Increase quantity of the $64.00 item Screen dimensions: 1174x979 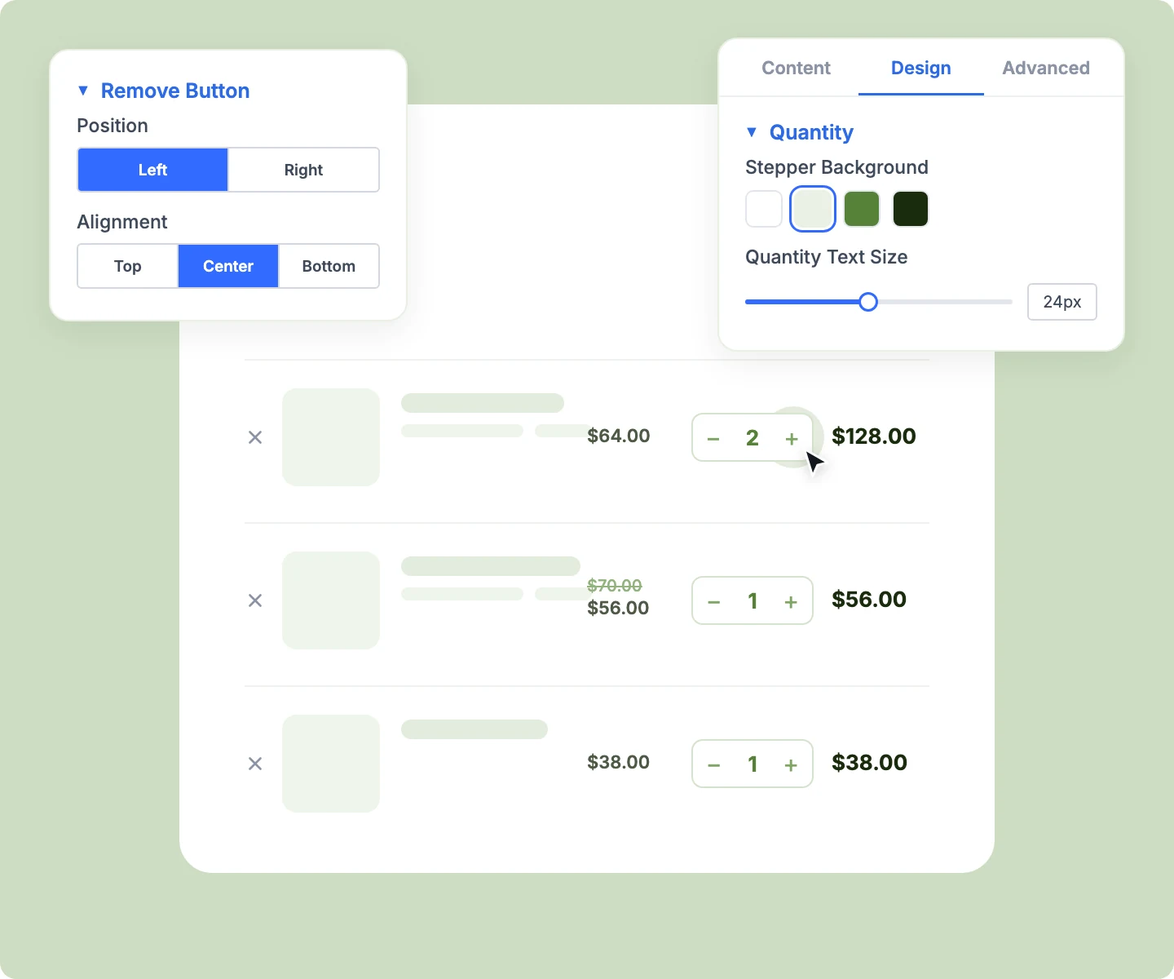tap(791, 439)
